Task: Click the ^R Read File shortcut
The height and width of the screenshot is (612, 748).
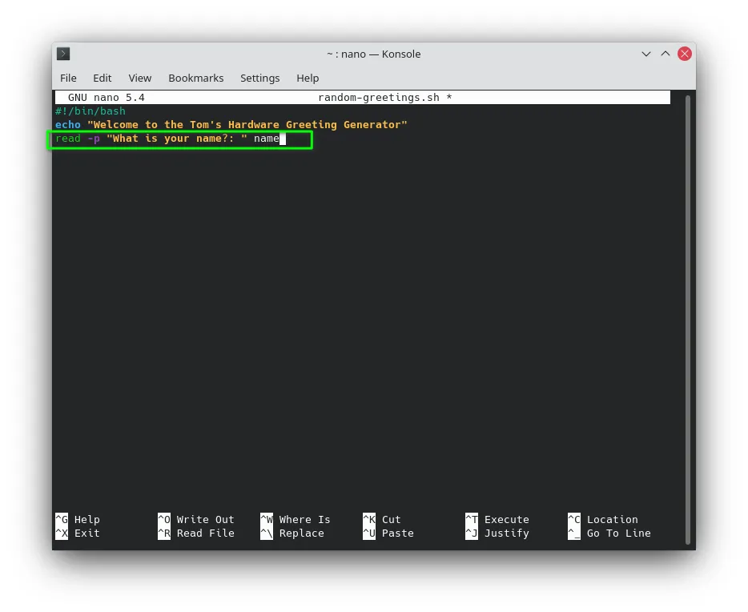Action: (x=196, y=533)
